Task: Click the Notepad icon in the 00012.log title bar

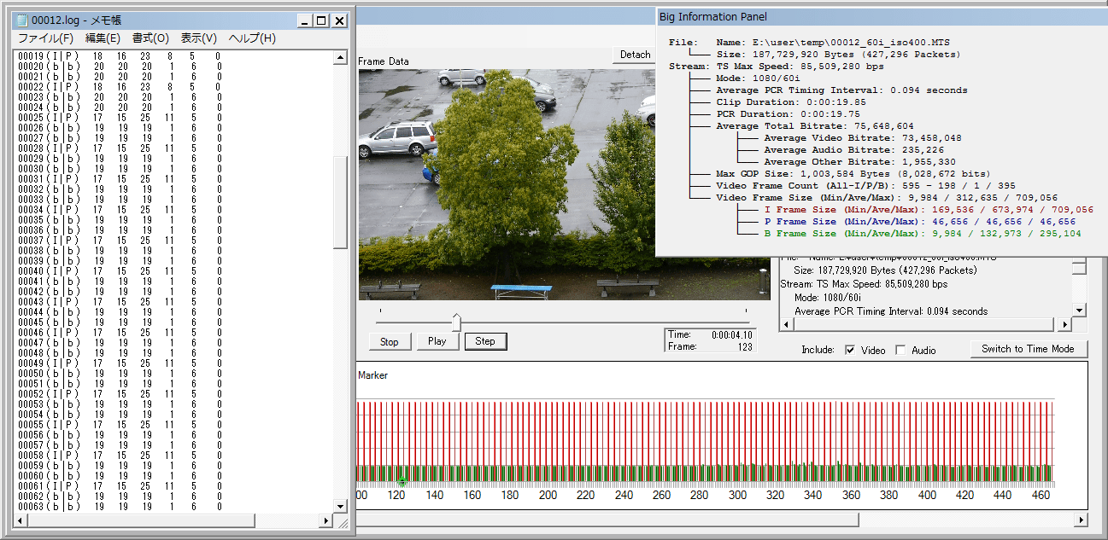Action: pos(23,20)
